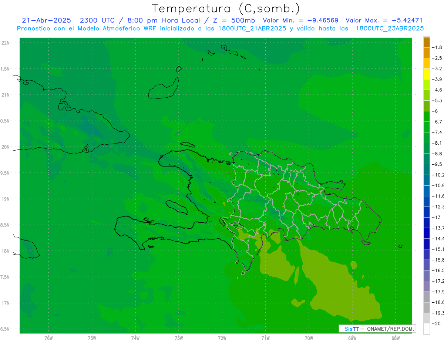
Task: Click the '-13' legend label
Action: 436,217
